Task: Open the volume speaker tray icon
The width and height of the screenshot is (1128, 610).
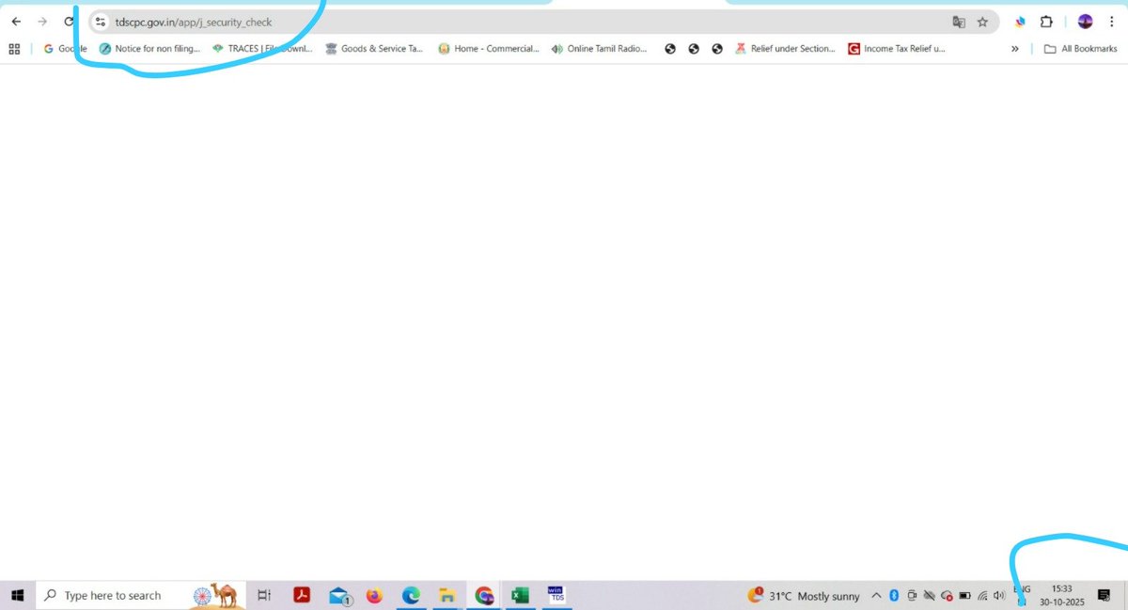Action: [x=999, y=596]
